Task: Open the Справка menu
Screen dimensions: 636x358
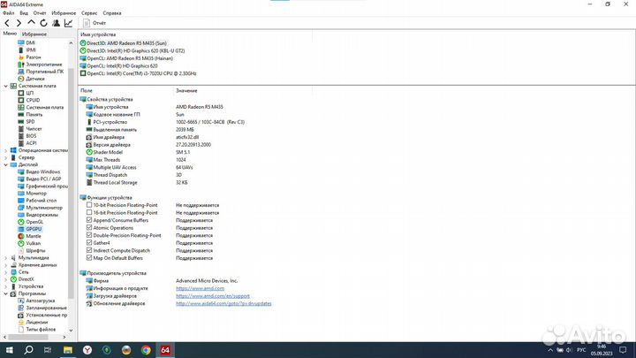Action: click(x=112, y=13)
